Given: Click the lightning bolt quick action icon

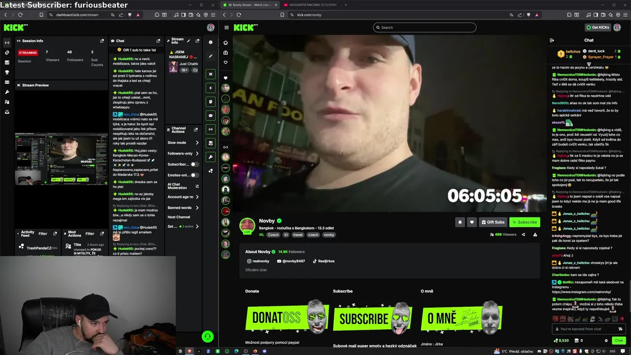Looking at the screenshot, I should (210, 88).
